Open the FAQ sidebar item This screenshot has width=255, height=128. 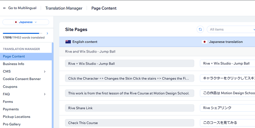(6, 94)
